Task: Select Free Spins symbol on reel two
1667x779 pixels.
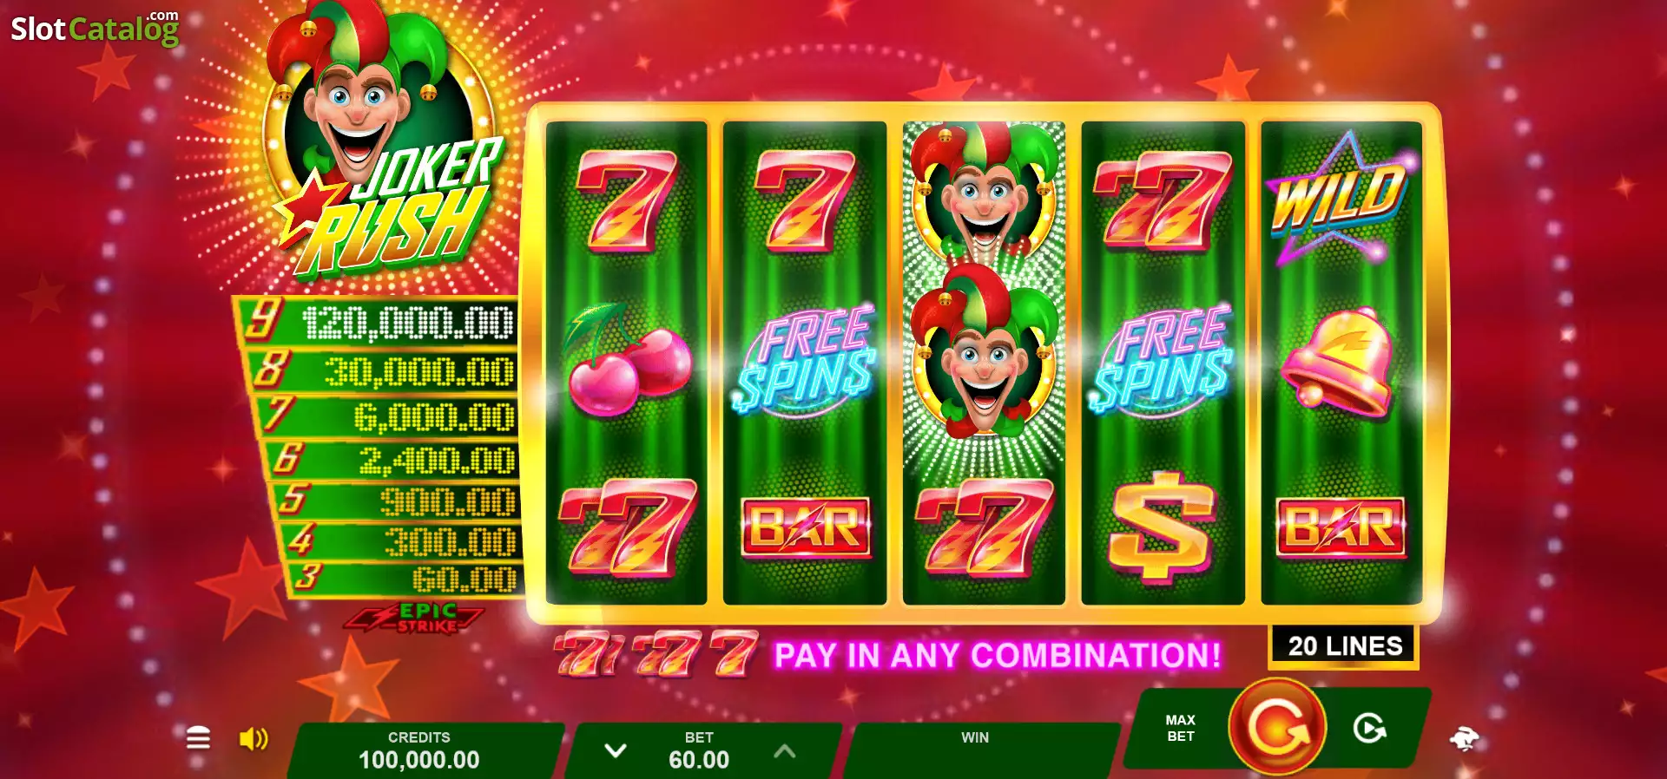Action: coord(807,359)
